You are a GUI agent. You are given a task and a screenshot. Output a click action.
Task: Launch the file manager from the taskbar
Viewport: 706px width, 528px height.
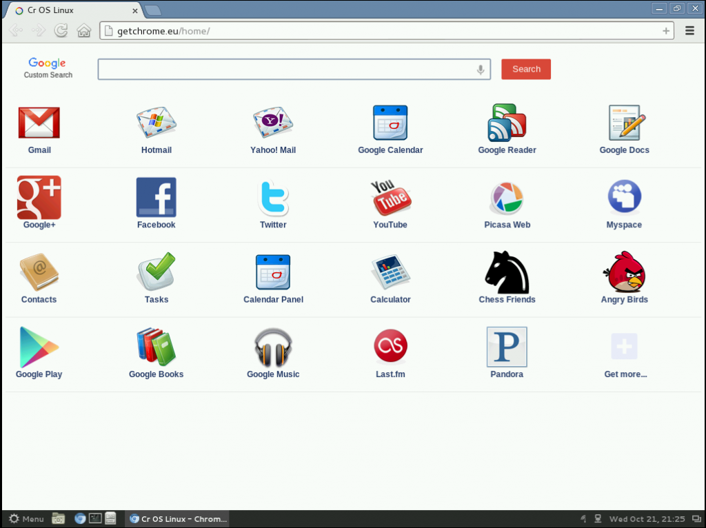coord(58,518)
